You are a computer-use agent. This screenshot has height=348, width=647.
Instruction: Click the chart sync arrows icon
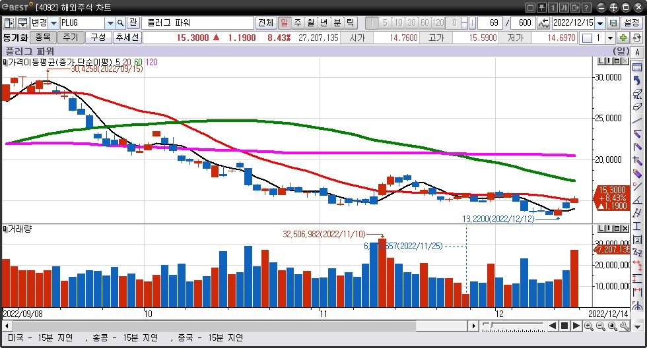pyautogui.click(x=543, y=22)
